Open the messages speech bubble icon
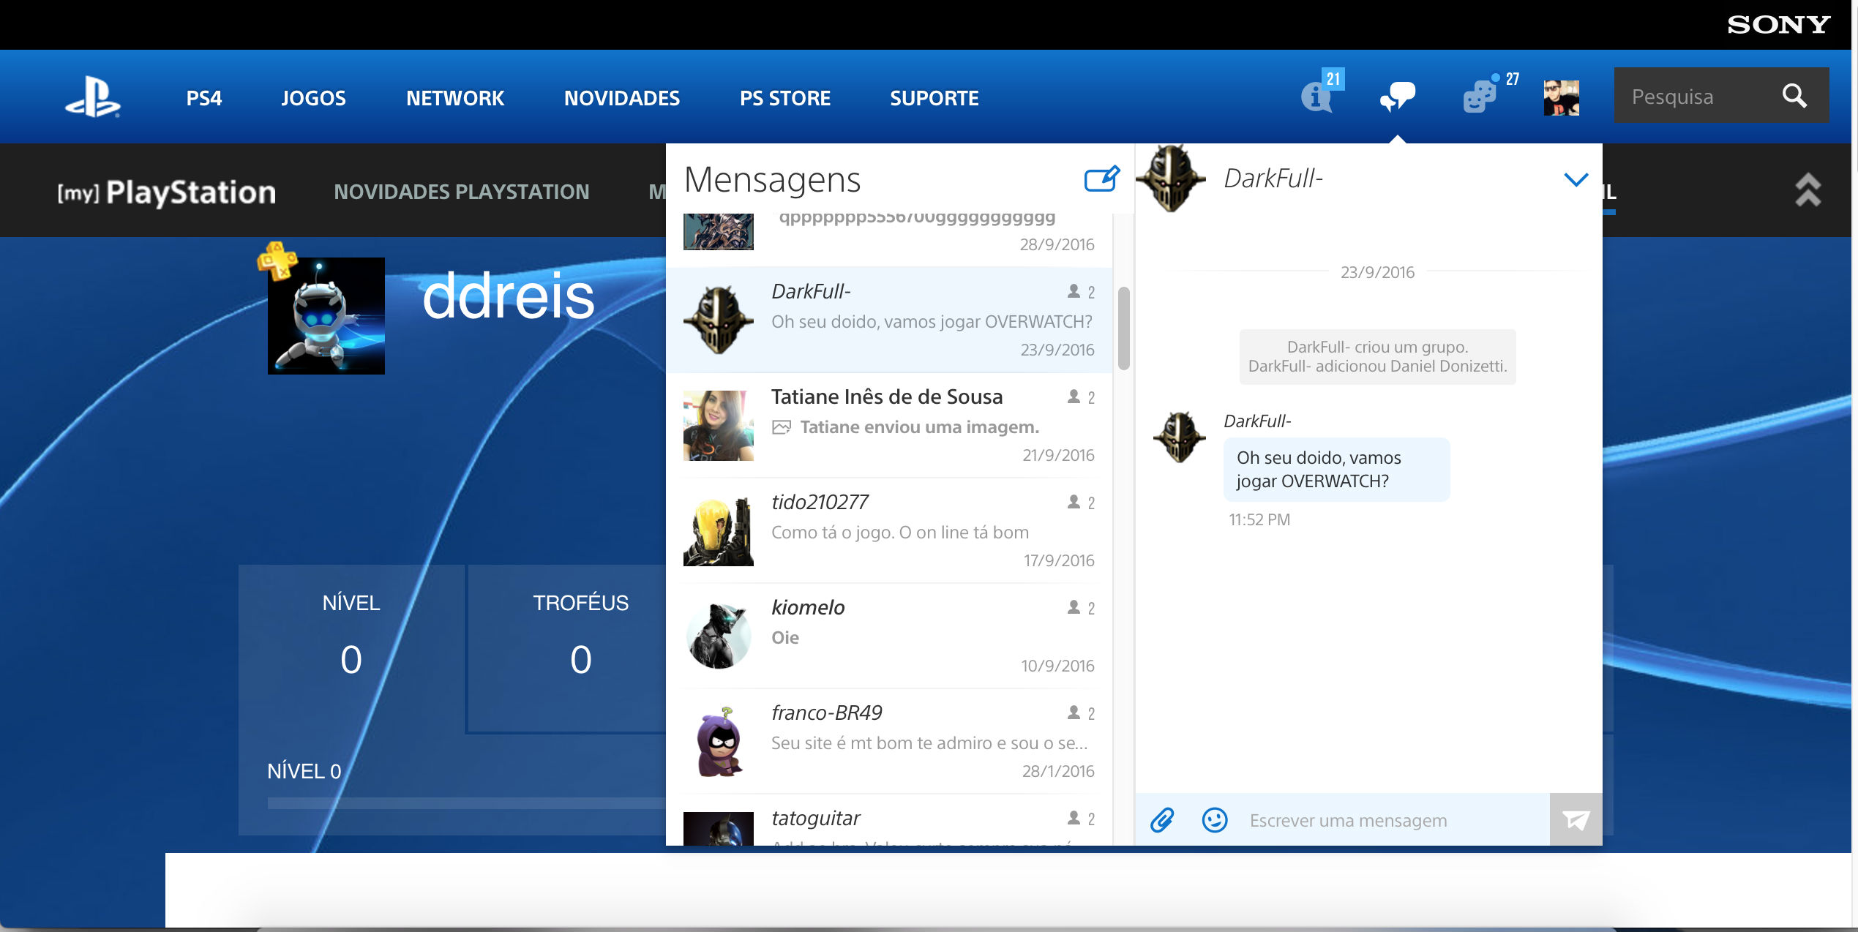This screenshot has height=932, width=1858. point(1398,97)
